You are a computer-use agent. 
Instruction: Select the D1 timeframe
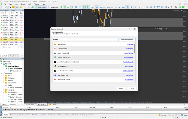(116, 7)
